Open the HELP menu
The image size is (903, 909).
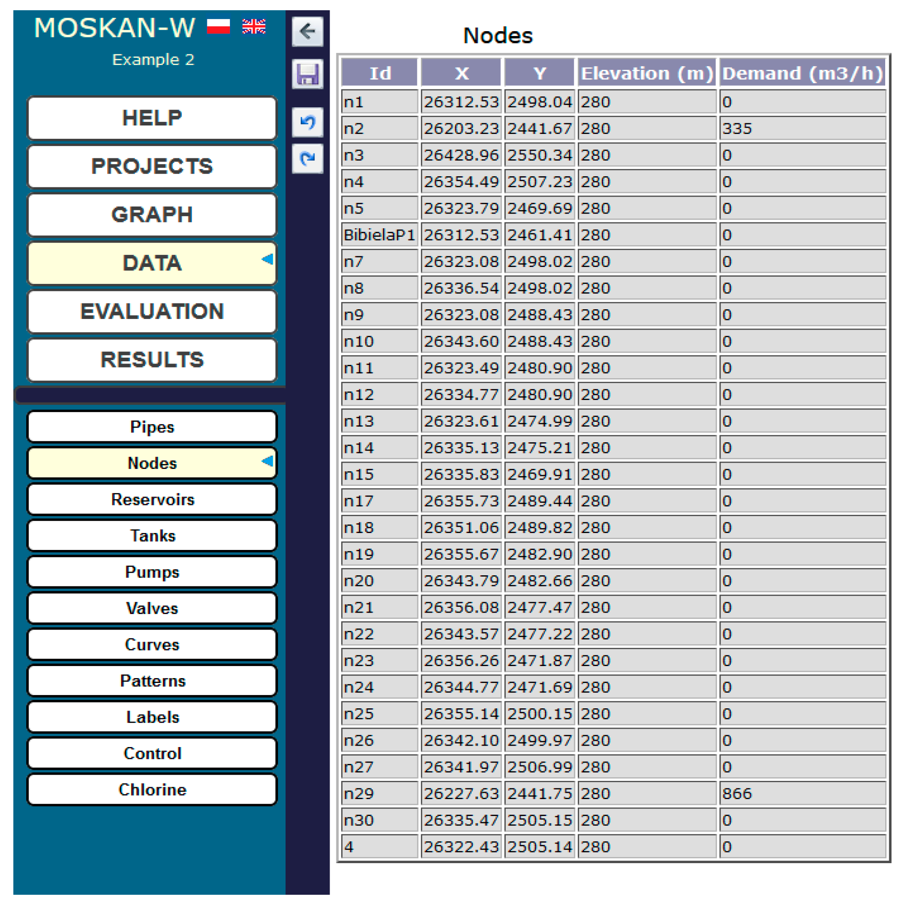coord(152,117)
